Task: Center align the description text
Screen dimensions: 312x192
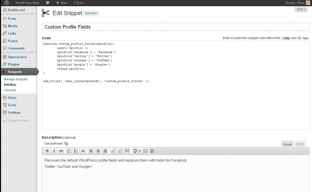Action: [98, 151]
